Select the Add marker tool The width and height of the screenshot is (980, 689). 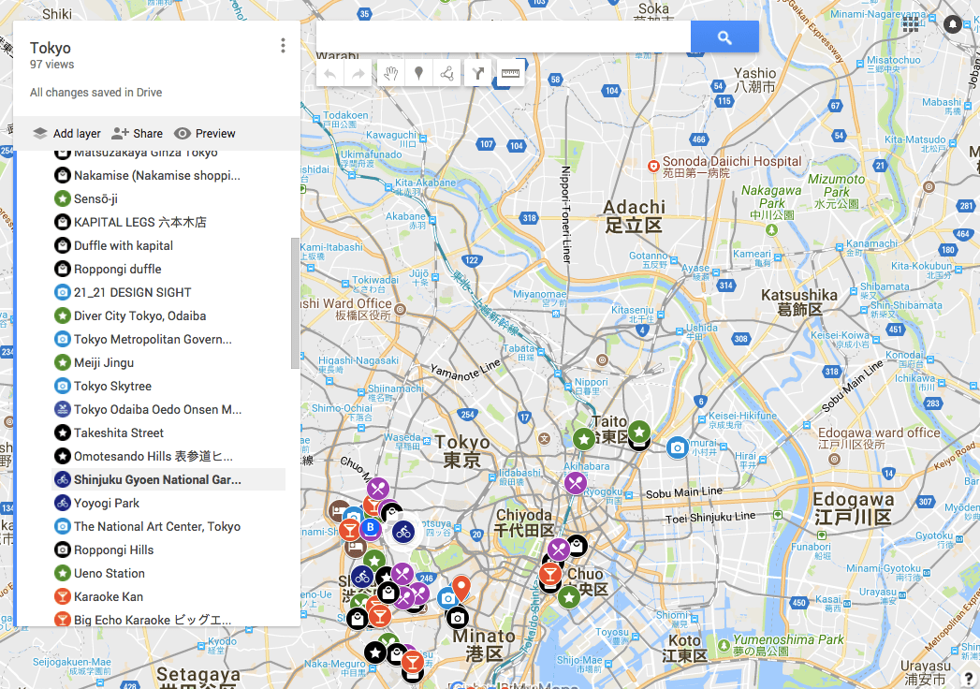click(x=418, y=74)
